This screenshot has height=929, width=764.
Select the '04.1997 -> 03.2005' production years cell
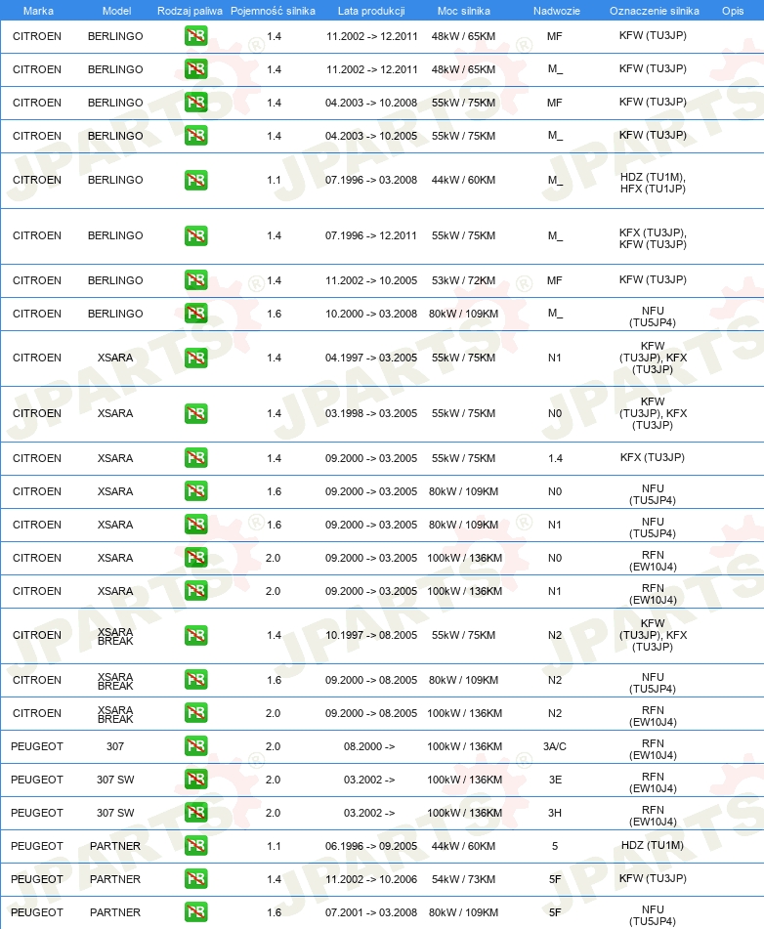tap(371, 358)
